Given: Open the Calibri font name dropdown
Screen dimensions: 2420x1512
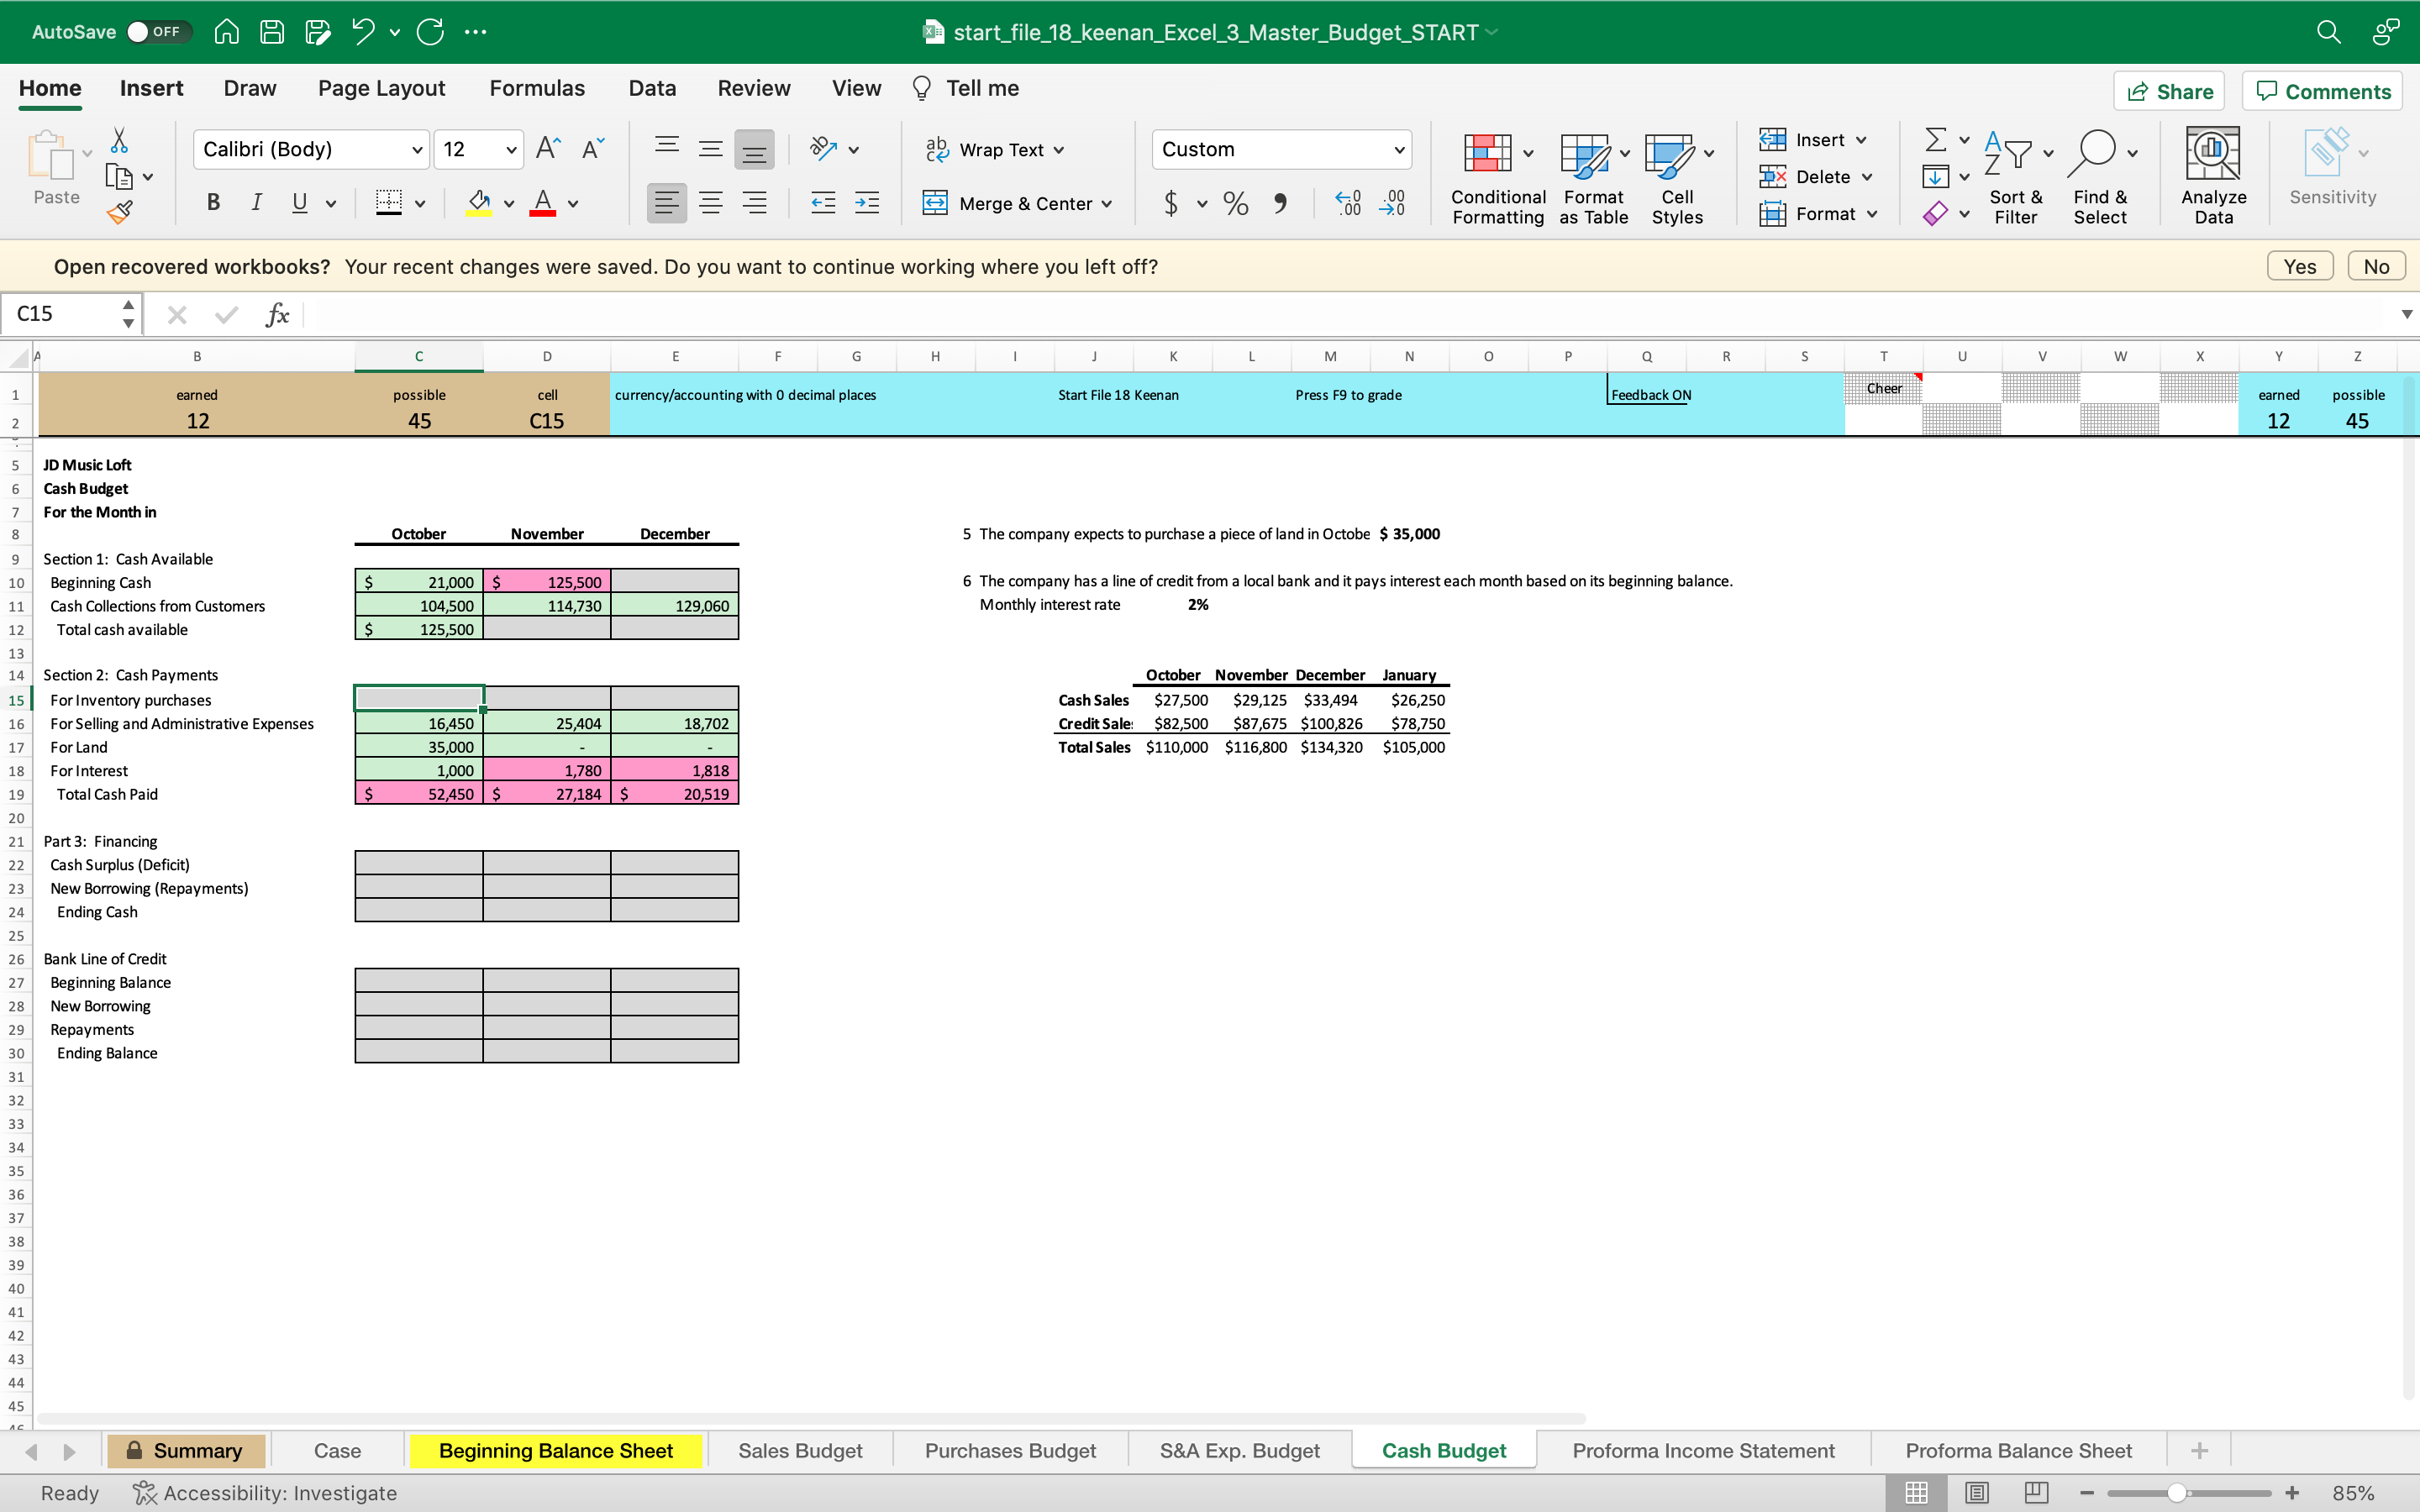Looking at the screenshot, I should click(x=417, y=150).
